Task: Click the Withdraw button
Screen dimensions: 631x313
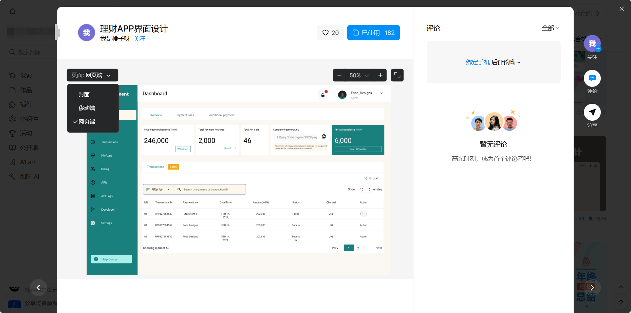Action: pos(183,149)
